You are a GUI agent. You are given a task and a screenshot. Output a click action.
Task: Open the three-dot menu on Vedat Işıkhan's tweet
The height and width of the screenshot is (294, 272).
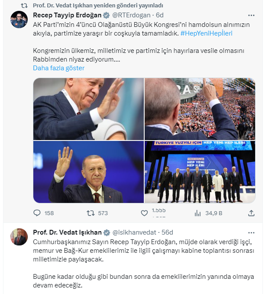click(x=251, y=233)
